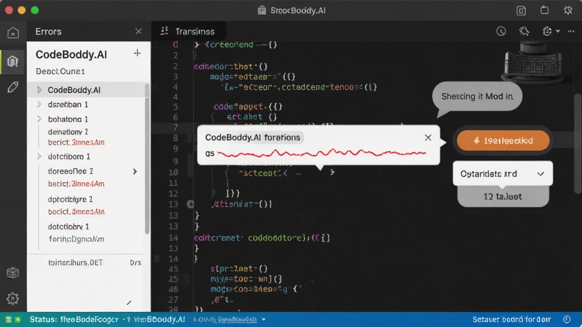Open the home icon in sidebar
Screen dimensions: 582x327
(13, 32)
